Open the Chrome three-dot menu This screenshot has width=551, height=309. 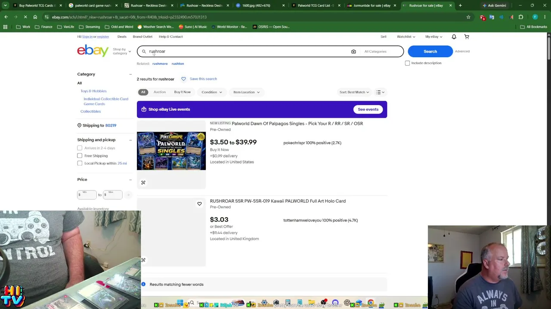(545, 17)
